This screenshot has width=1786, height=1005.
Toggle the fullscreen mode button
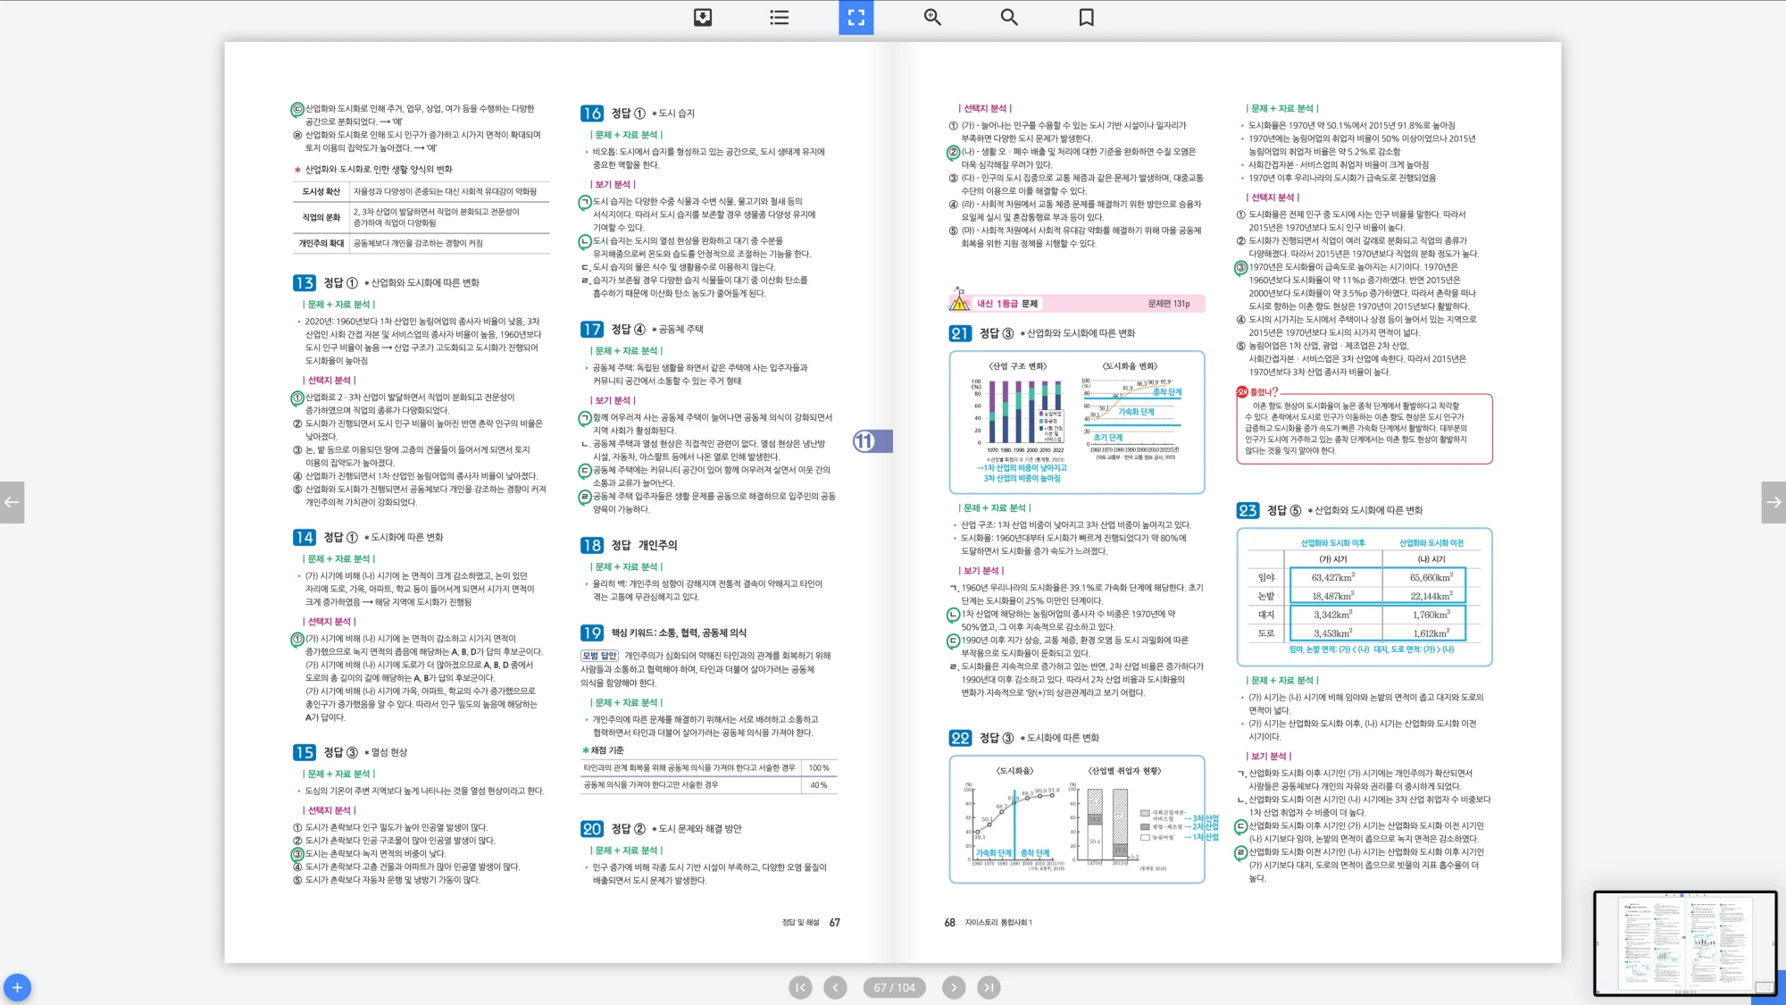pyautogui.click(x=855, y=17)
